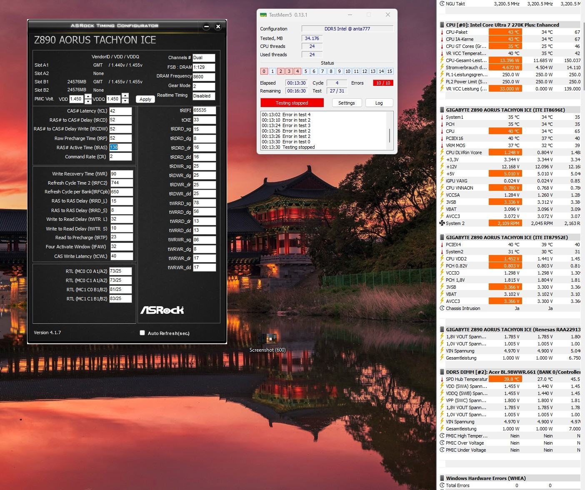
Task: Click the 13.396 W CPU-Gesamt-Leistung value
Action: (505, 60)
